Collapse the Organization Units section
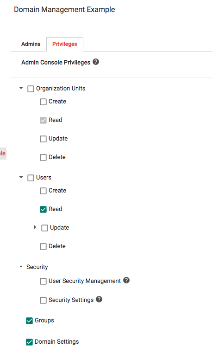212x353 pixels. [21, 88]
